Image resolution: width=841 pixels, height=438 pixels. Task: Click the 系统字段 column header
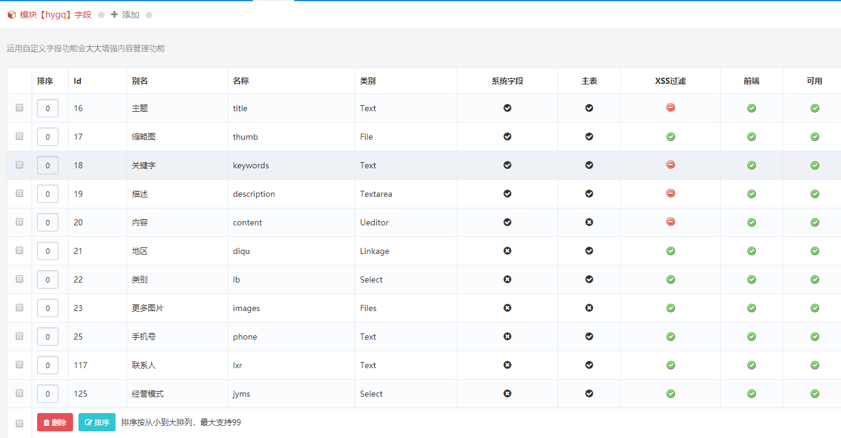click(x=507, y=81)
